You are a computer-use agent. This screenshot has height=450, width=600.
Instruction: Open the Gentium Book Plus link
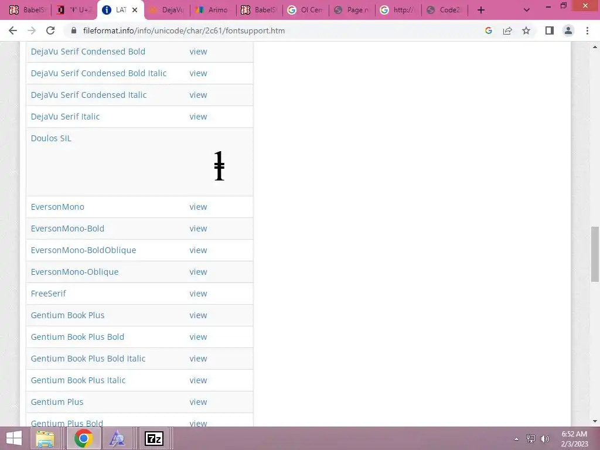click(67, 315)
